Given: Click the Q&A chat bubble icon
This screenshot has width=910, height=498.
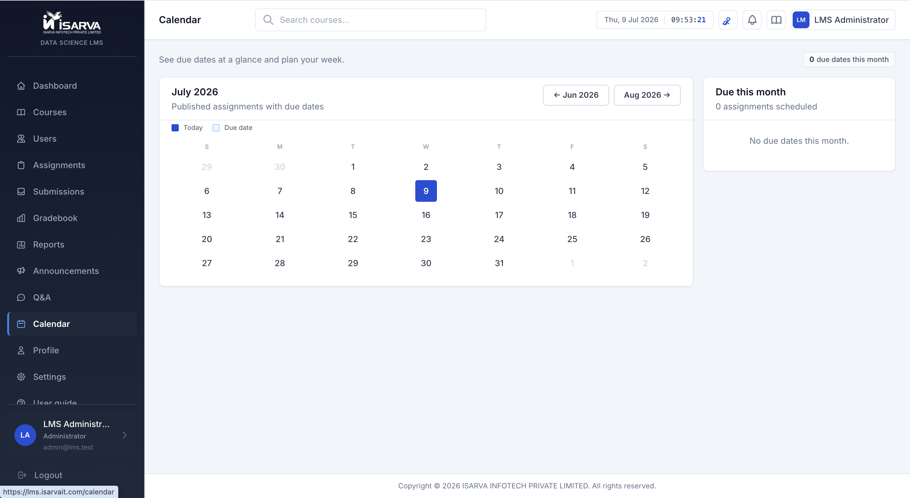Looking at the screenshot, I should pos(21,297).
